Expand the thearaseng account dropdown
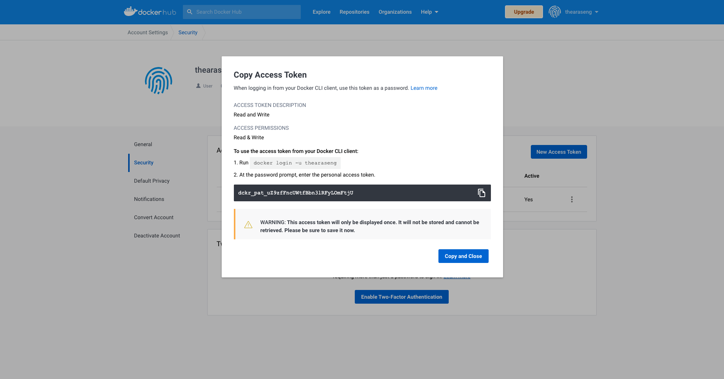Viewport: 724px width, 379px height. (581, 12)
